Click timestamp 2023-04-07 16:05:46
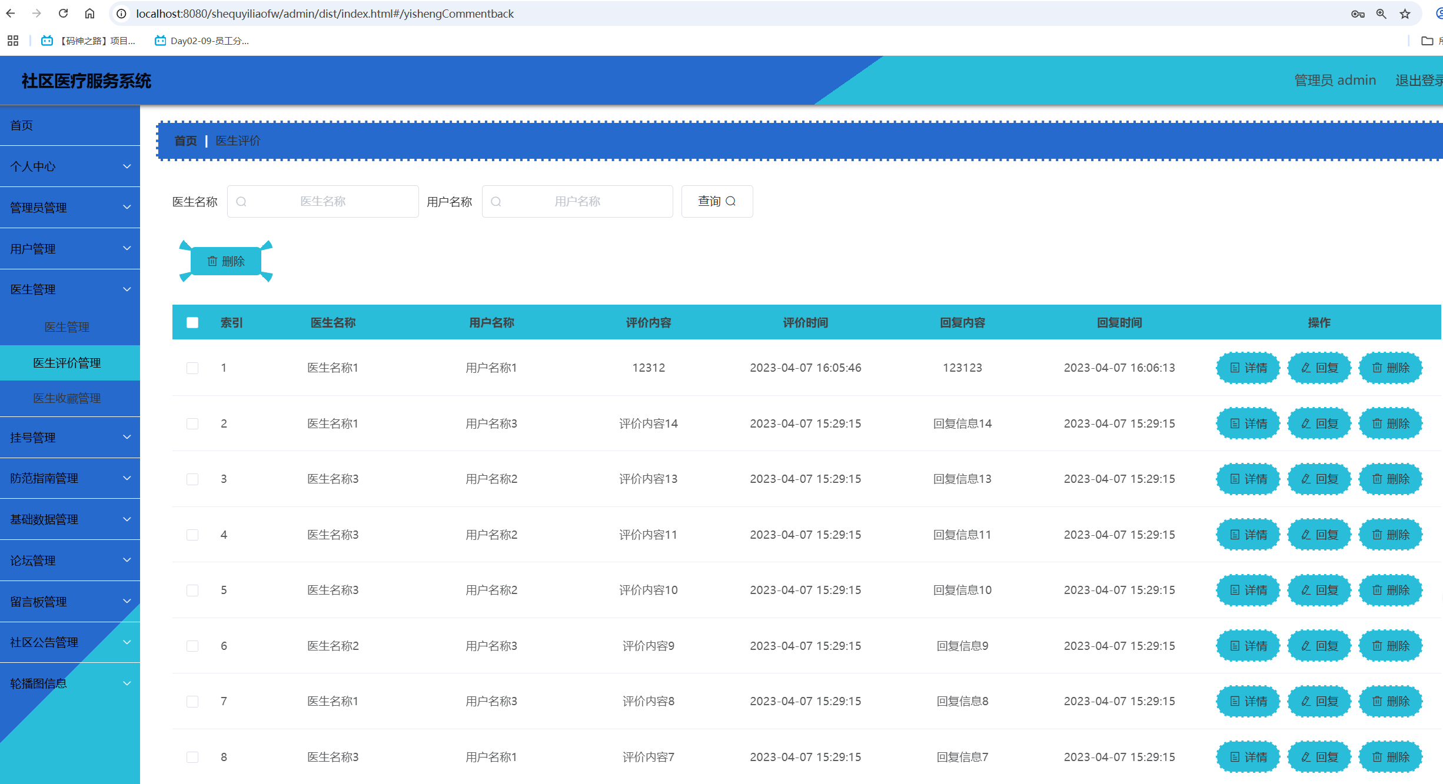This screenshot has width=1443, height=784. [x=805, y=368]
